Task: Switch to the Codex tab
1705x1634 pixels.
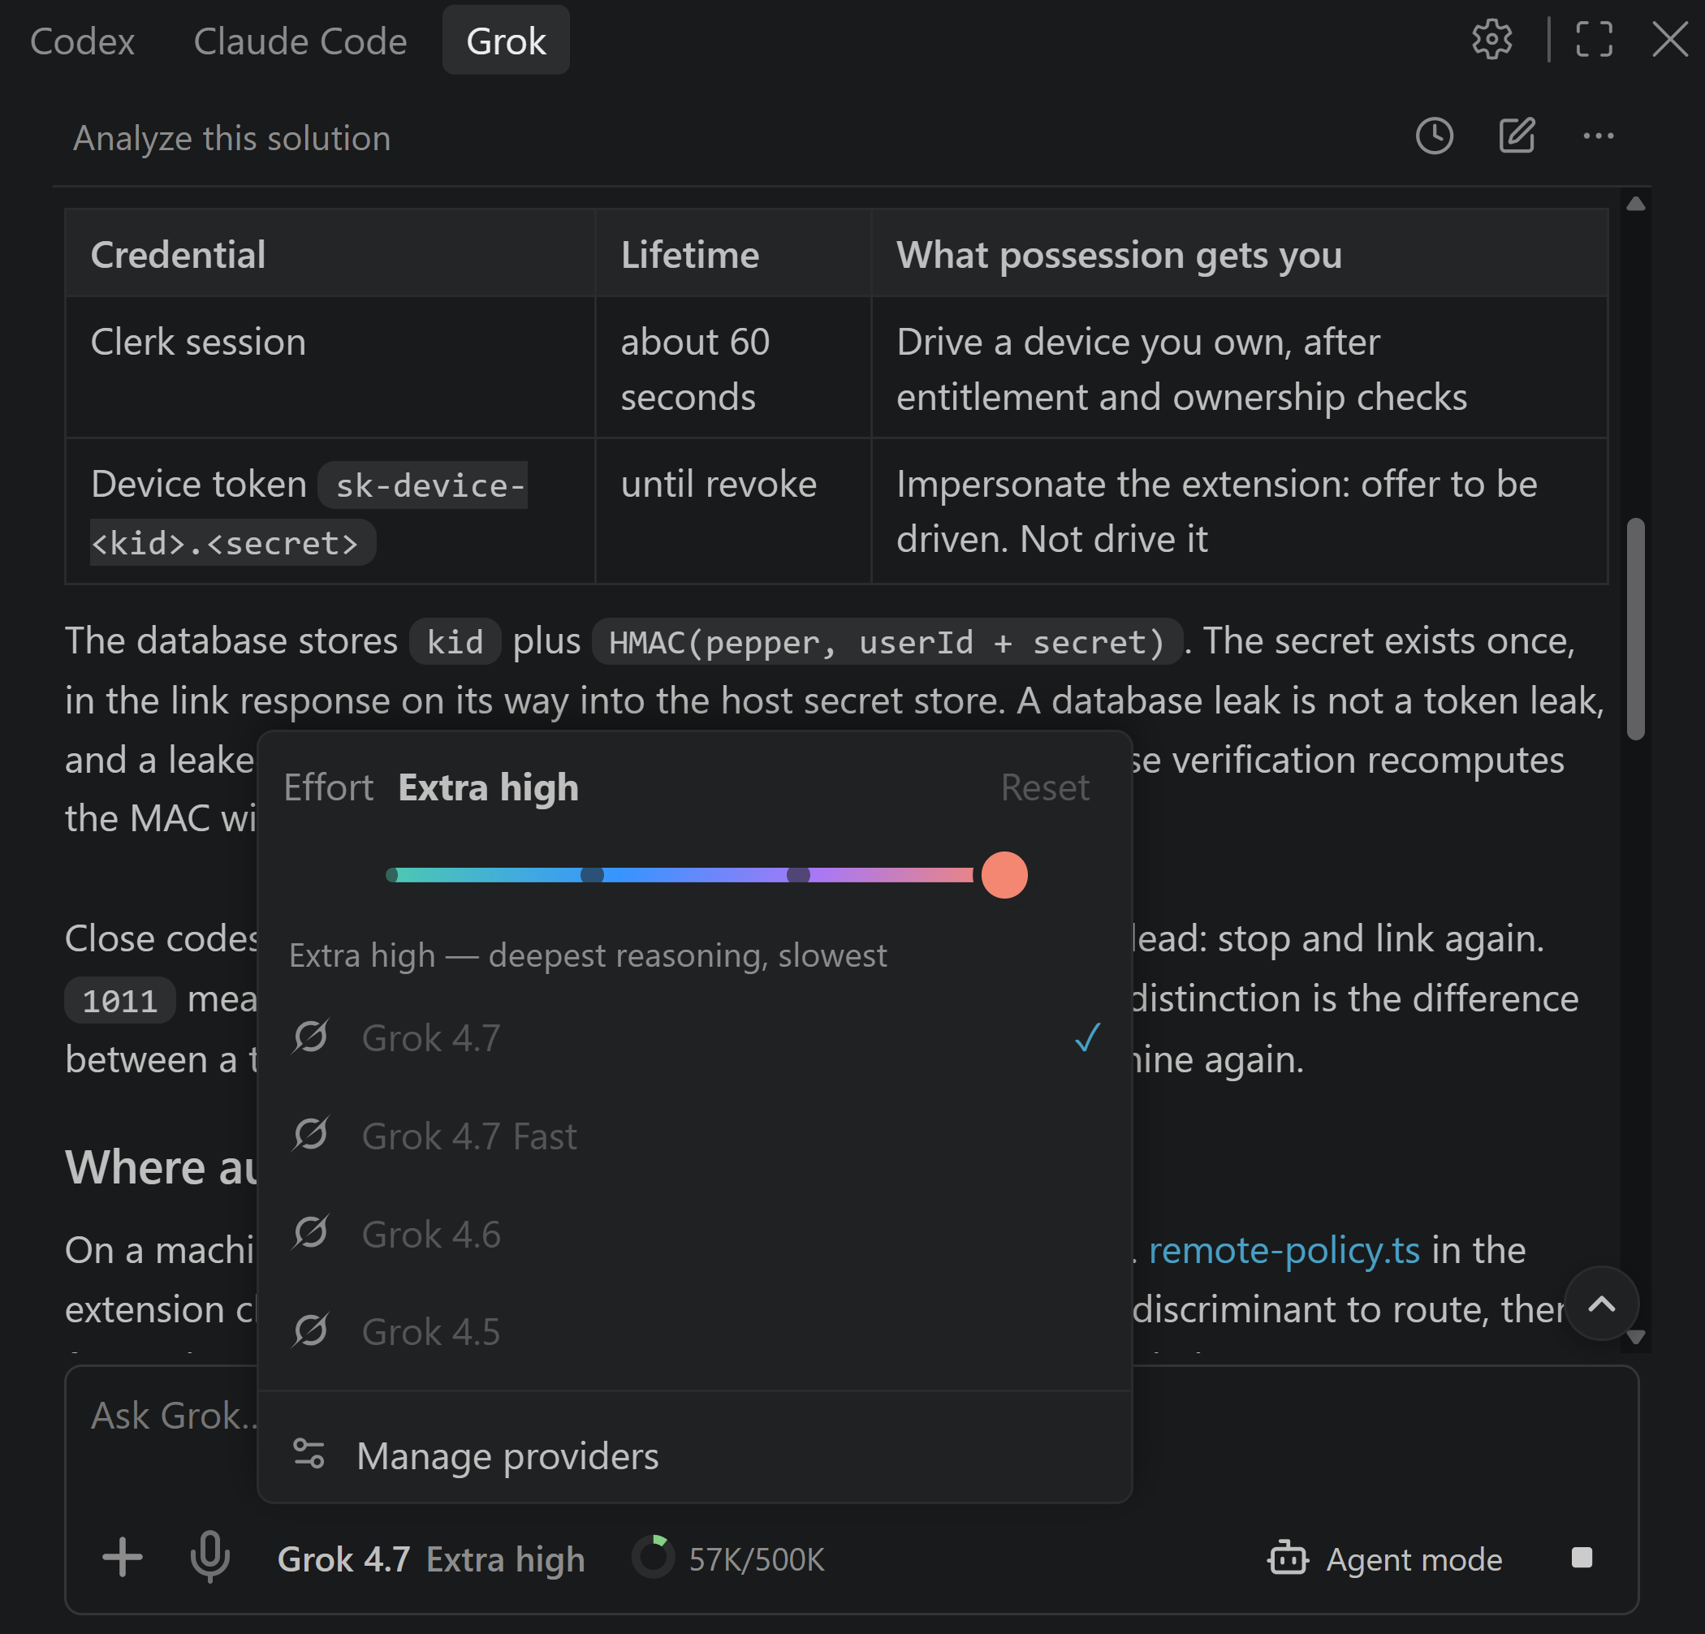Action: tap(82, 41)
